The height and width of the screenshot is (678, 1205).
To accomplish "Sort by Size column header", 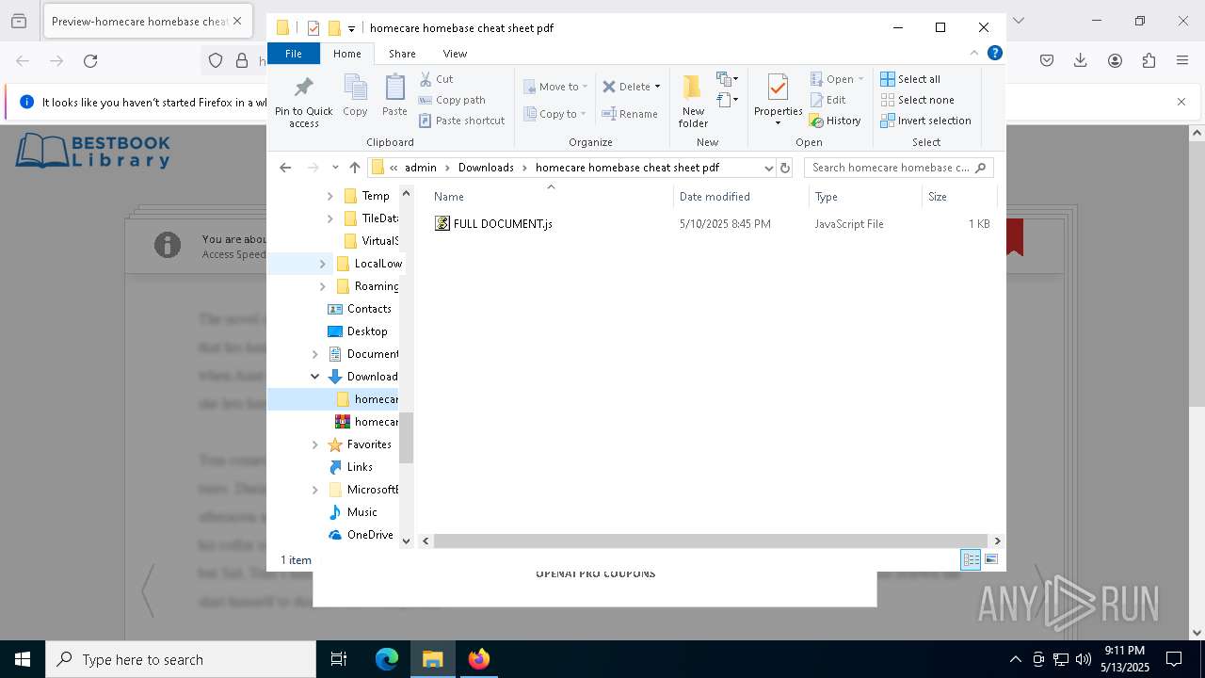I will point(958,197).
